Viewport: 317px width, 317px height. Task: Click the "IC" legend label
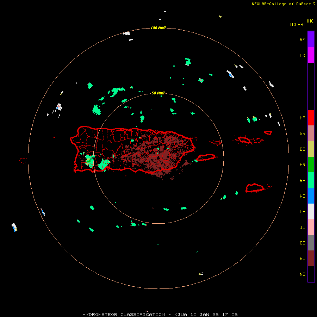[302, 227]
